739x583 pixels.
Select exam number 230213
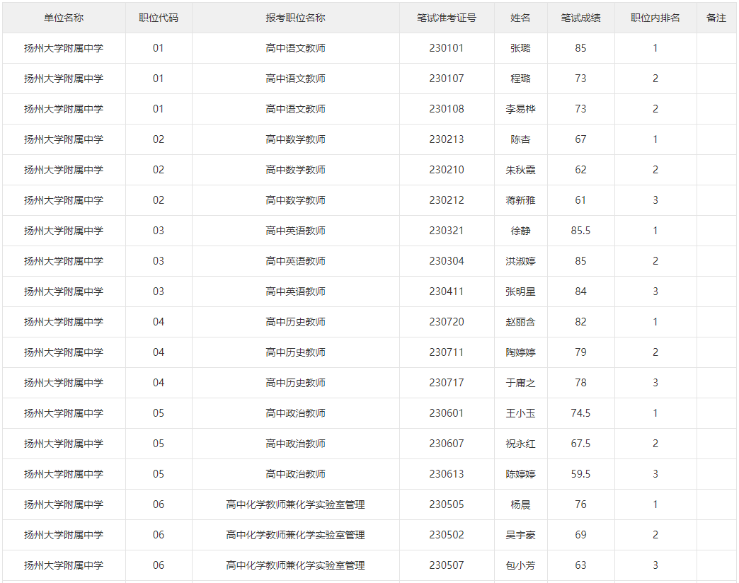[x=447, y=139]
